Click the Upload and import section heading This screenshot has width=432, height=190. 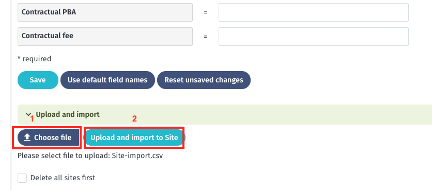(x=68, y=114)
